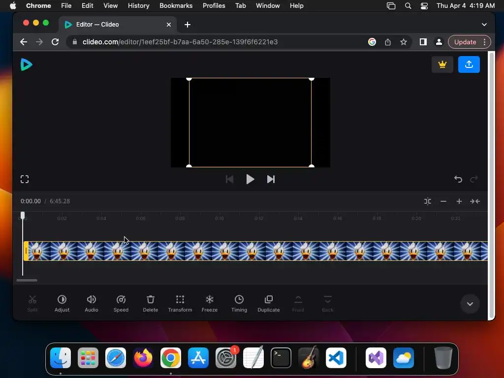504x378 pixels.
Task: Toggle Chrome side panel
Action: 423,42
